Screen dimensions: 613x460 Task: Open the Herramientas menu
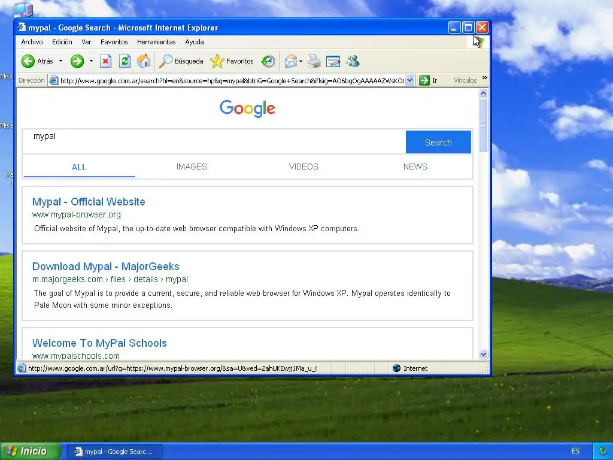156,42
